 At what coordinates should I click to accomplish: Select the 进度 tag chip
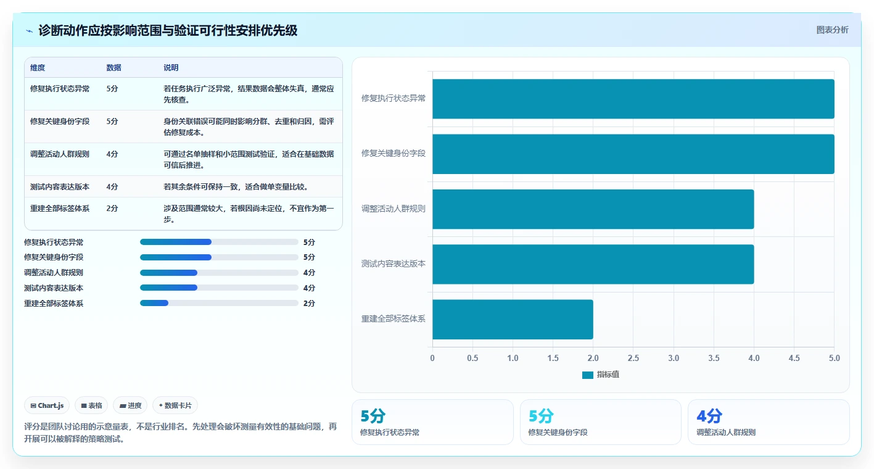coord(130,405)
